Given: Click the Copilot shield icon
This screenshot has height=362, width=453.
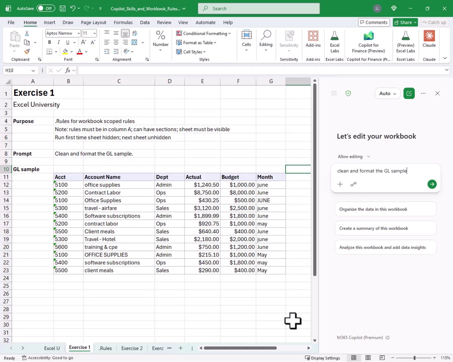Looking at the screenshot, I should (x=348, y=94).
